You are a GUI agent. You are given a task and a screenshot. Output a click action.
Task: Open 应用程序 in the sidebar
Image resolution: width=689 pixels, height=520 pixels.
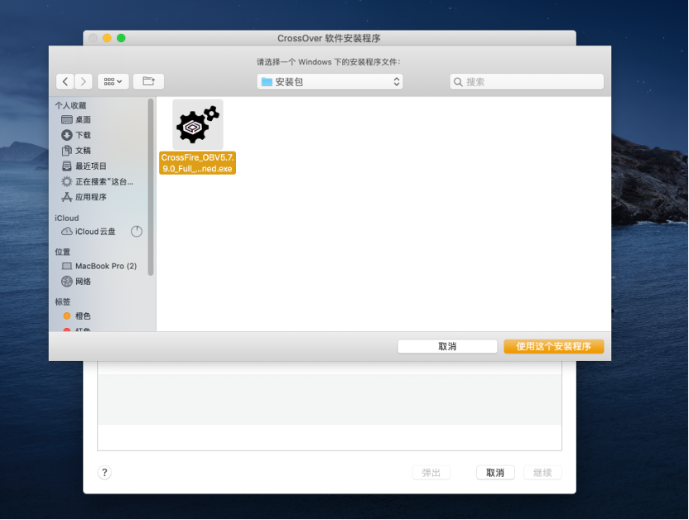tap(91, 197)
